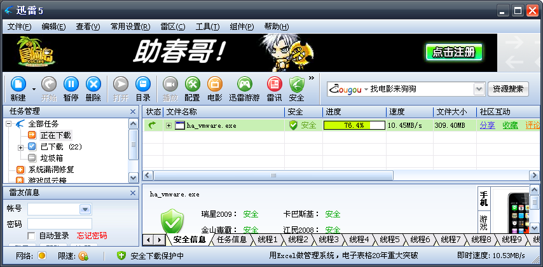The image size is (543, 267).
Task: Click the 点击注册 banner button
Action: [x=453, y=52]
